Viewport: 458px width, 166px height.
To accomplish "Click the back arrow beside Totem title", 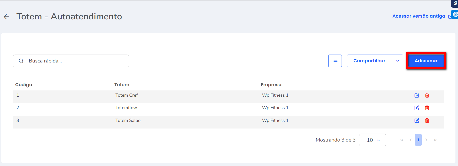I will point(6,17).
